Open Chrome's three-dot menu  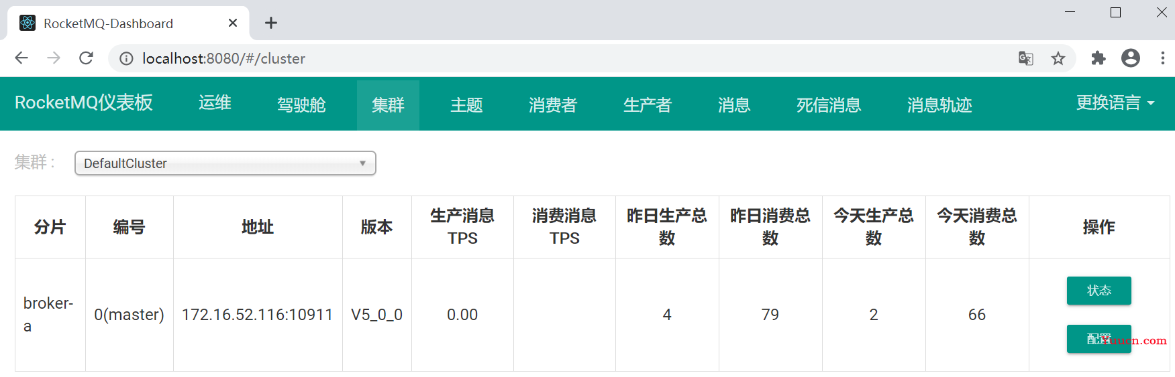tap(1163, 58)
